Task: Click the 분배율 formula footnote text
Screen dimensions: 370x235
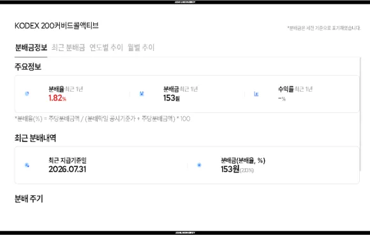Action: (103, 118)
